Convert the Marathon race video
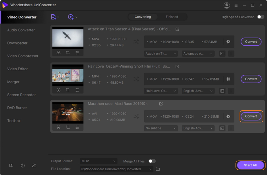 (251, 116)
